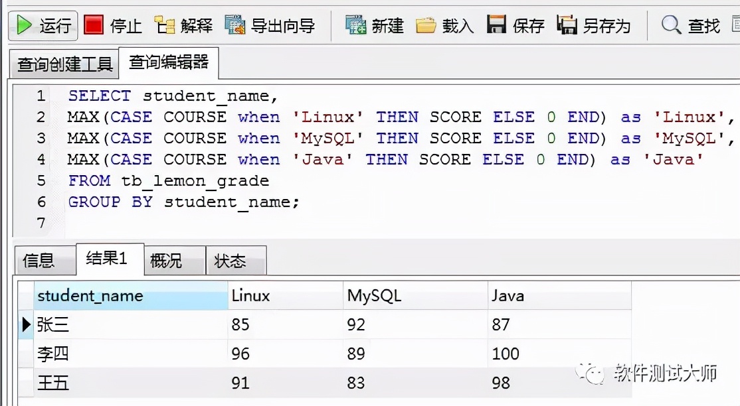
Task: Switch to Query Builder (查询创建工具) tab
Action: point(64,64)
